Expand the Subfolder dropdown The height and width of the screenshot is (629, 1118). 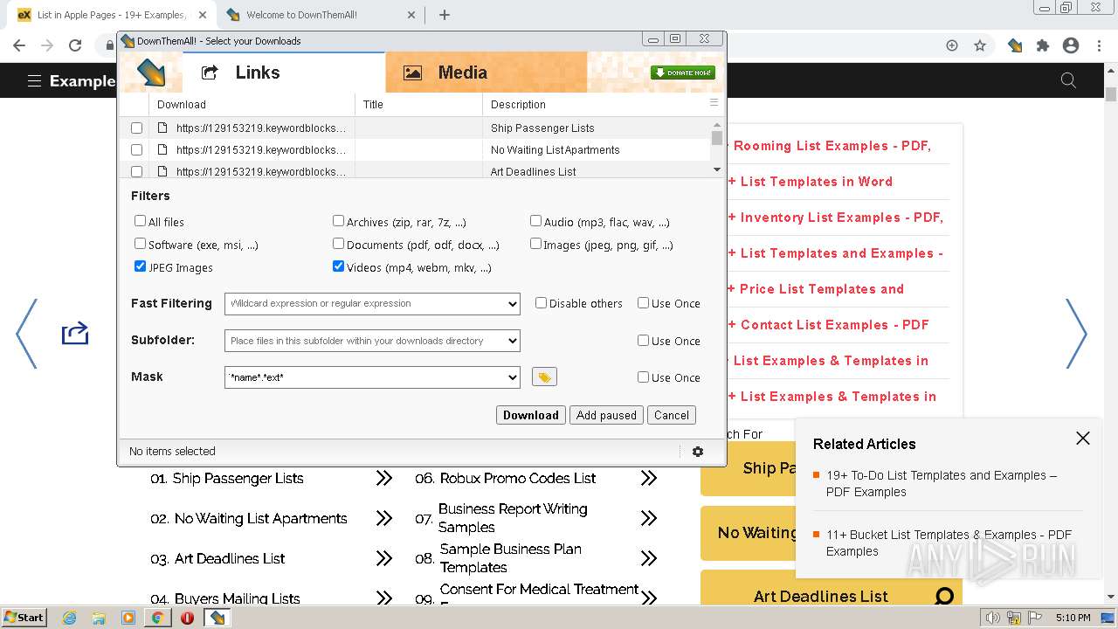pos(512,341)
